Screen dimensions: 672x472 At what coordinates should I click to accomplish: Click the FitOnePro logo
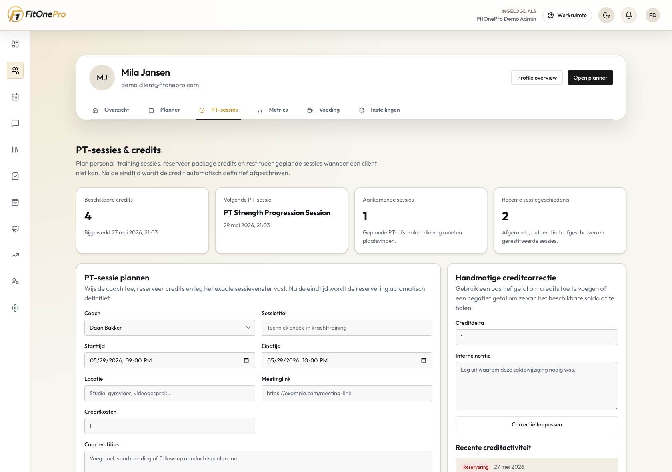tap(36, 14)
